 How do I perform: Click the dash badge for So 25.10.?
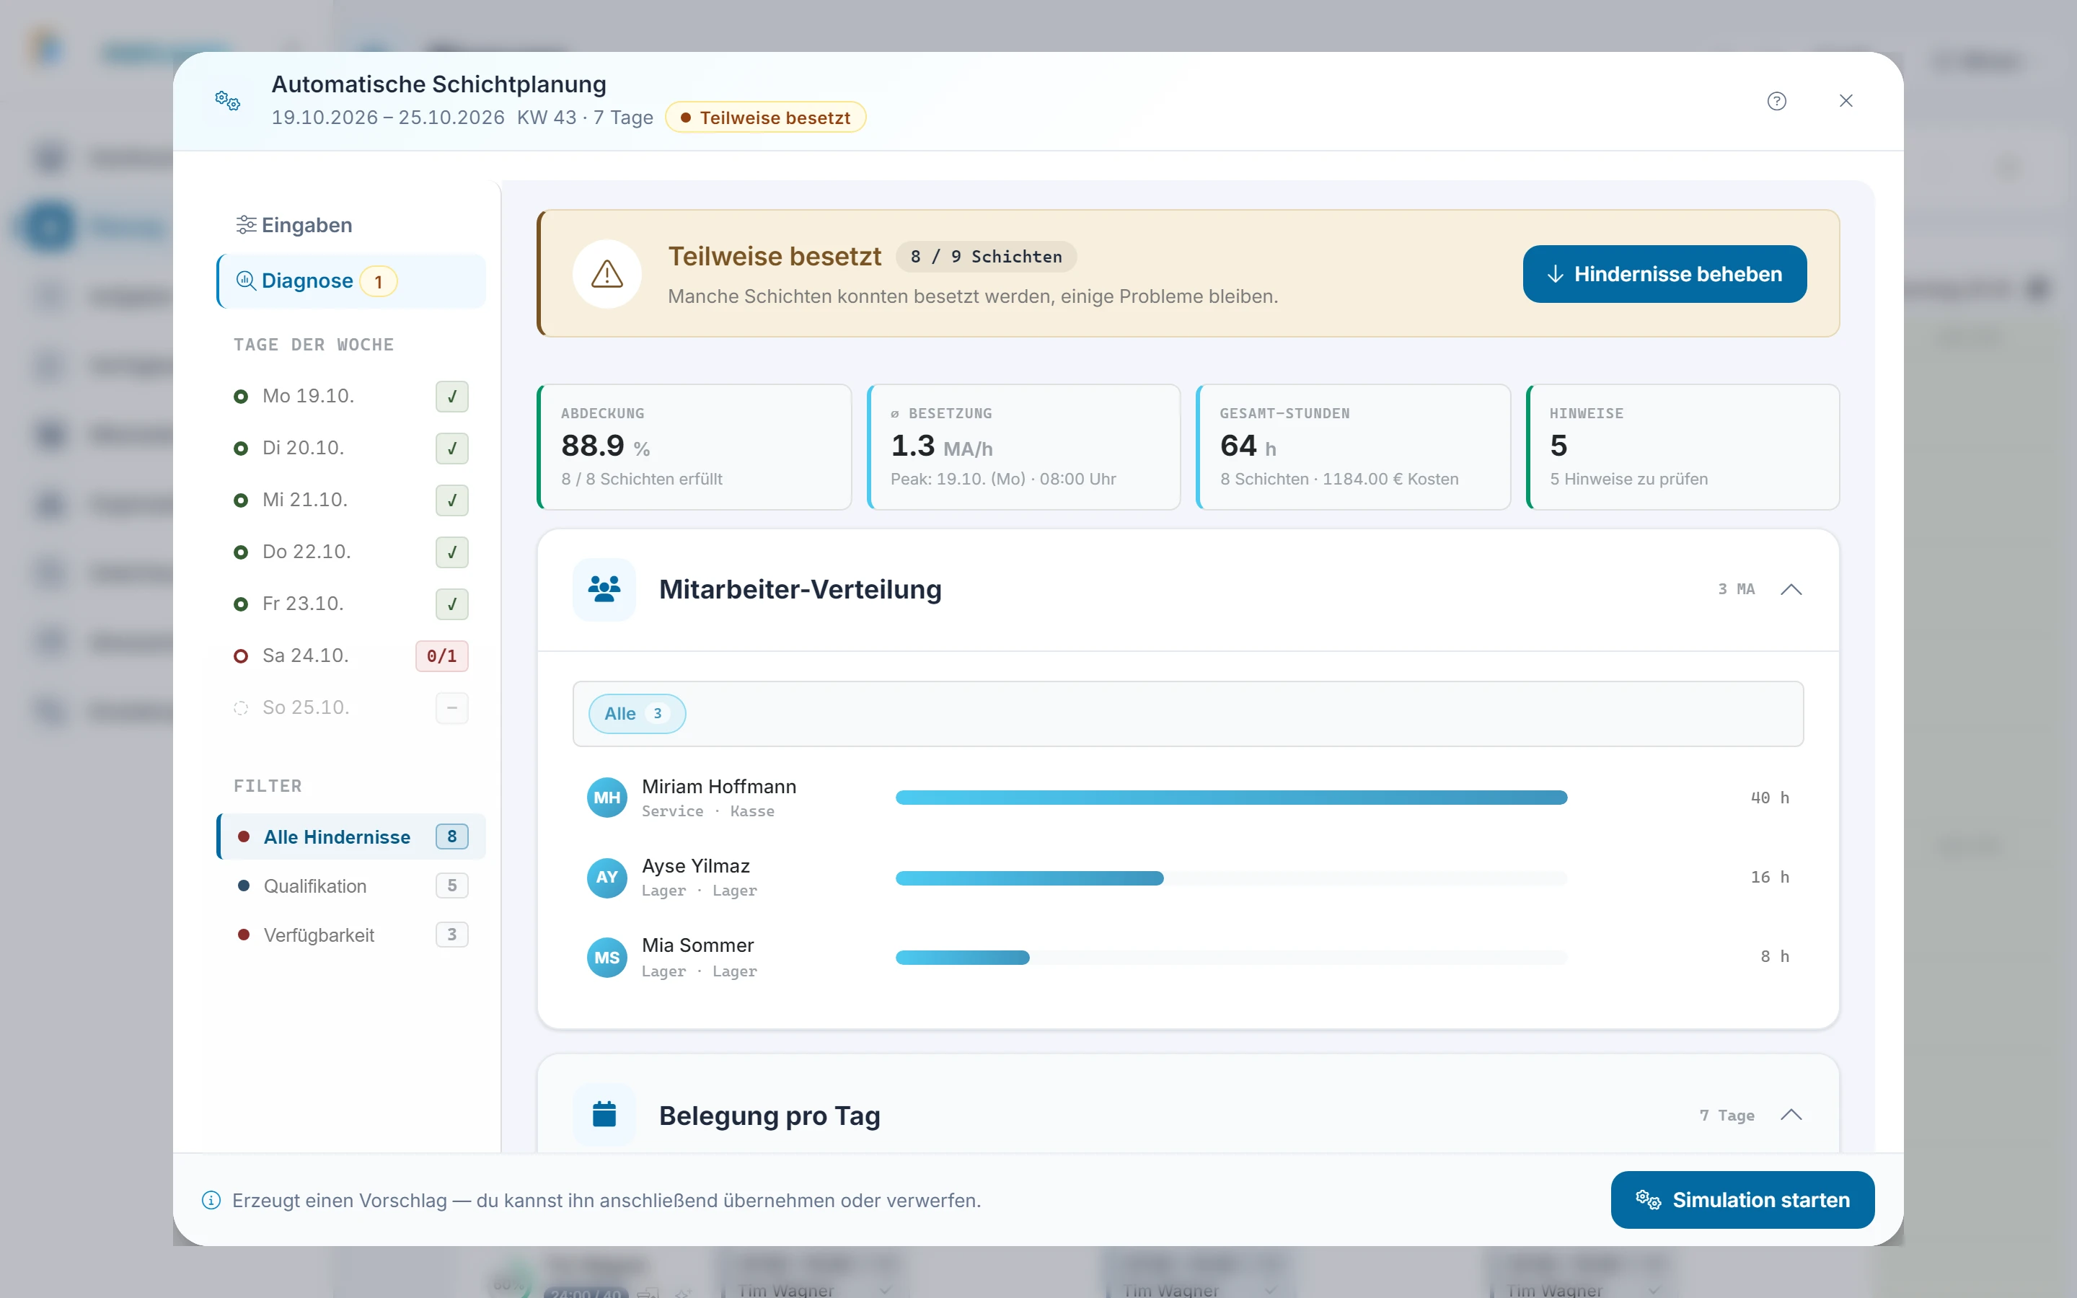(451, 708)
